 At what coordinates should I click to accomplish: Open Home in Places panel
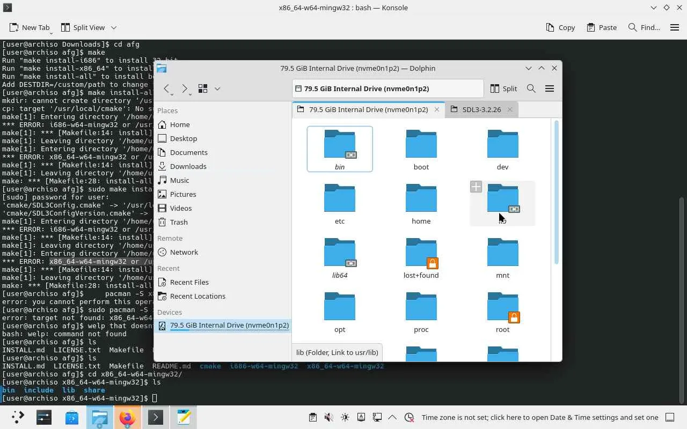[223, 124]
